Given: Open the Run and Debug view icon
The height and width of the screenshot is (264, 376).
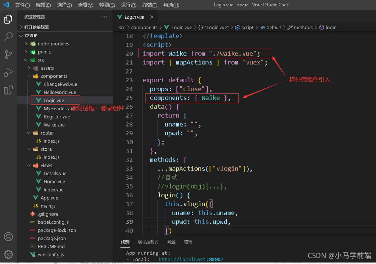Looking at the screenshot, I should (8, 72).
